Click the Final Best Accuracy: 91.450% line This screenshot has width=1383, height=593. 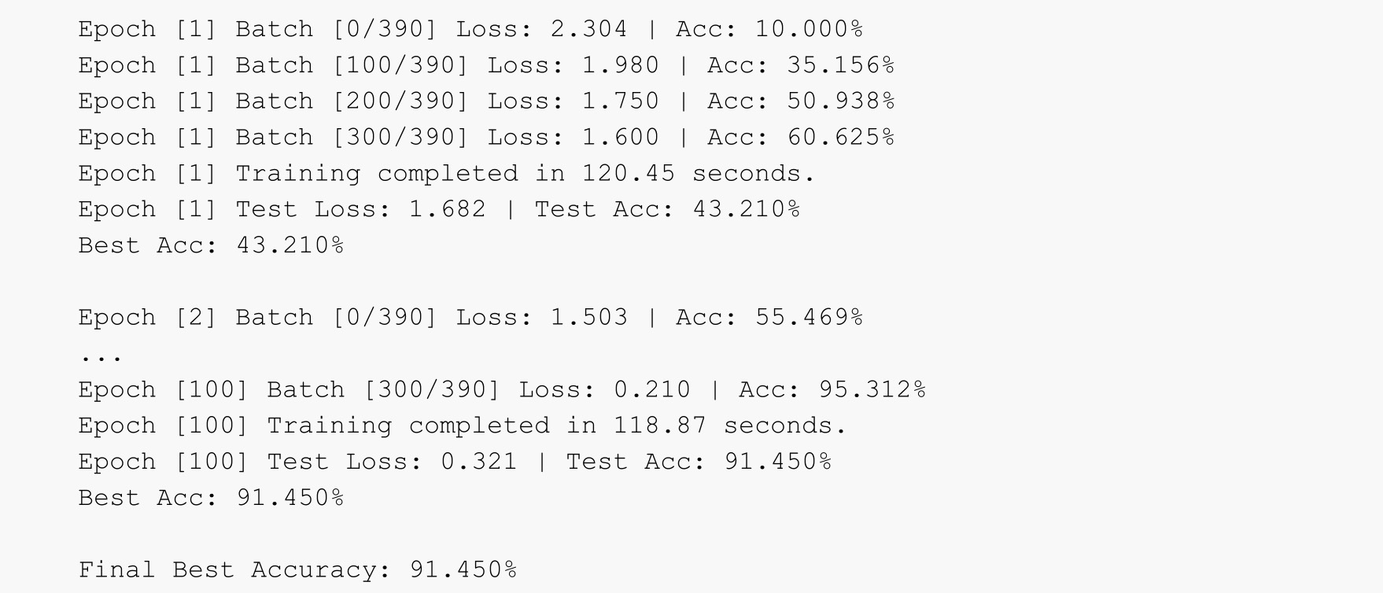coord(297,570)
